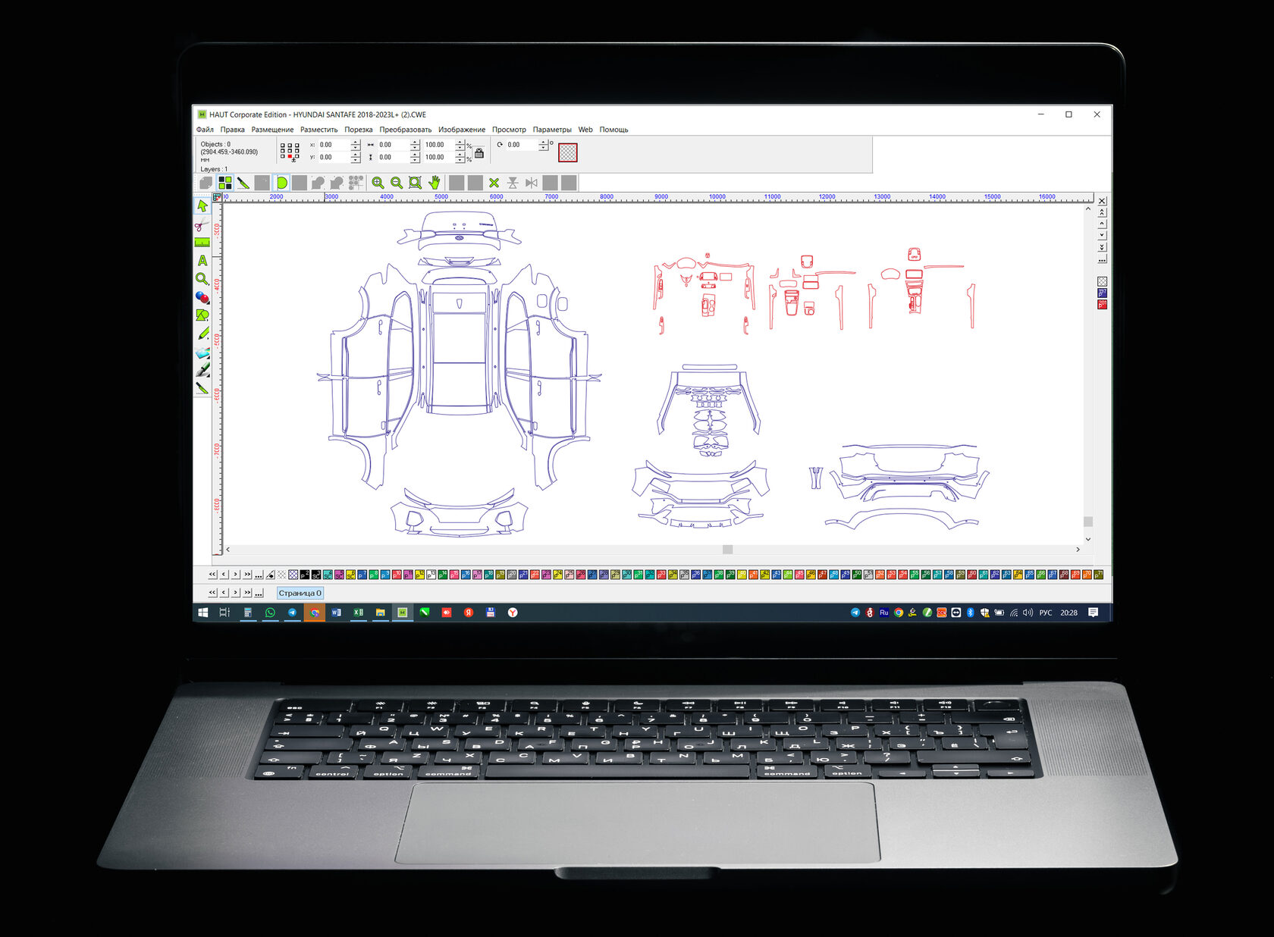Screen dimensions: 1274x937
Task: Activate the green hand pan tool
Action: pos(434,183)
